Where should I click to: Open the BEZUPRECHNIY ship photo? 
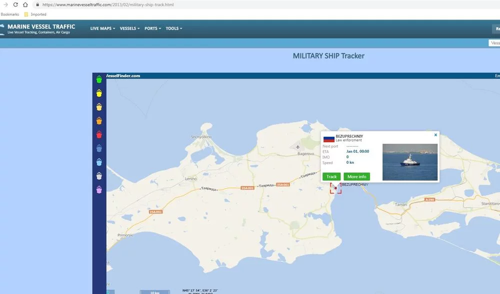pos(410,162)
